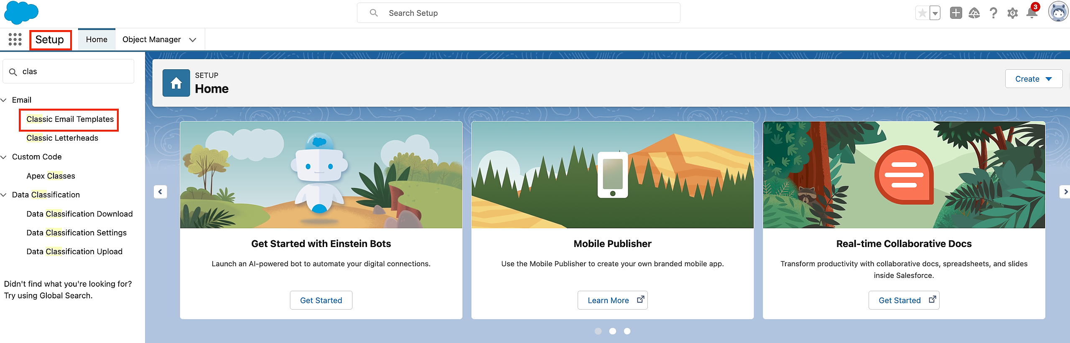Click the Setup app name label
This screenshot has height=343, width=1070.
tap(50, 40)
